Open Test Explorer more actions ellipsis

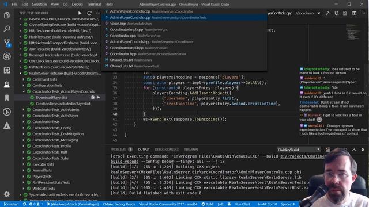coord(98,13)
